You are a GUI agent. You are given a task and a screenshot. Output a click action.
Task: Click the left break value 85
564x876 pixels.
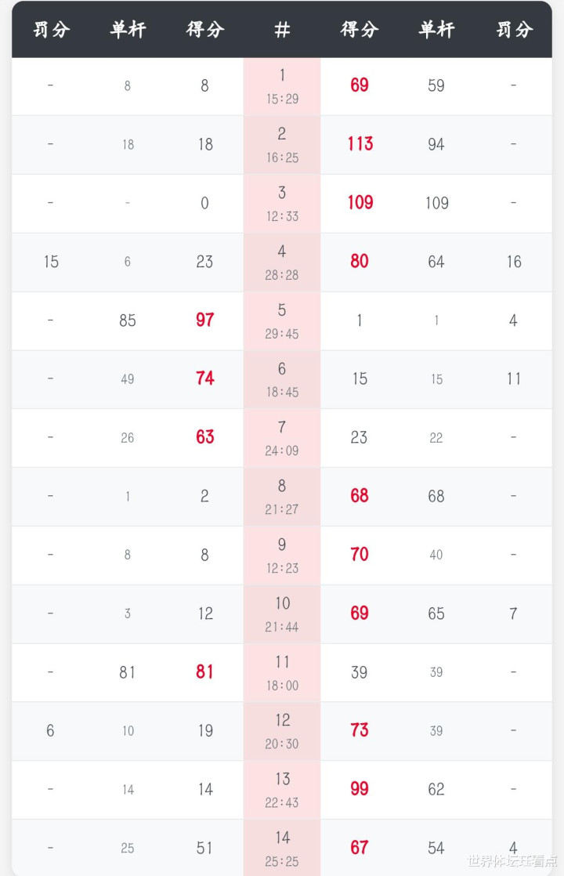(128, 320)
